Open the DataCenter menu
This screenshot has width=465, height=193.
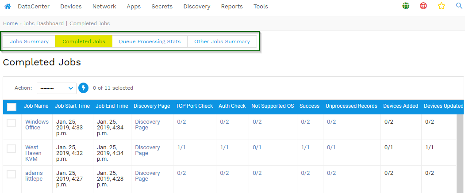point(34,7)
